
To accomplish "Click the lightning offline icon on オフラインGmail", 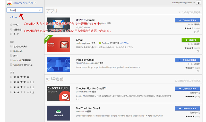I will point(198,32).
